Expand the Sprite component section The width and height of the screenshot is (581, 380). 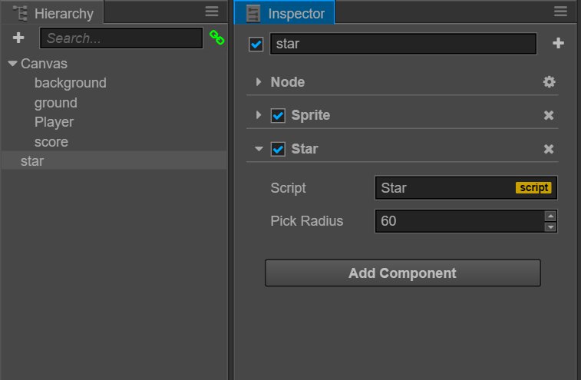coord(259,115)
